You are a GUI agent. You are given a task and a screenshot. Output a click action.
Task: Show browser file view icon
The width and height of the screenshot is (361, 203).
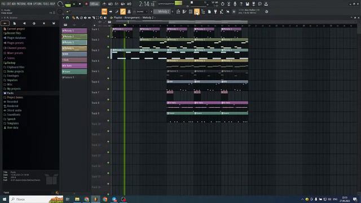click(15, 23)
